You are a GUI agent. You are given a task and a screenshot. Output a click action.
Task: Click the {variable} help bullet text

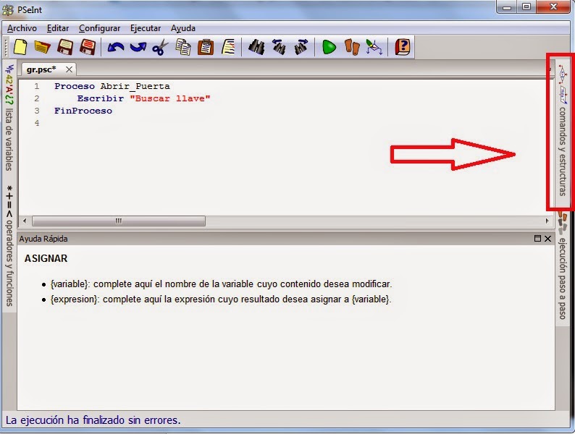(221, 284)
